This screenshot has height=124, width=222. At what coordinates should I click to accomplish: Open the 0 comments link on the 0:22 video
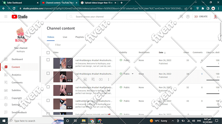click(x=202, y=74)
